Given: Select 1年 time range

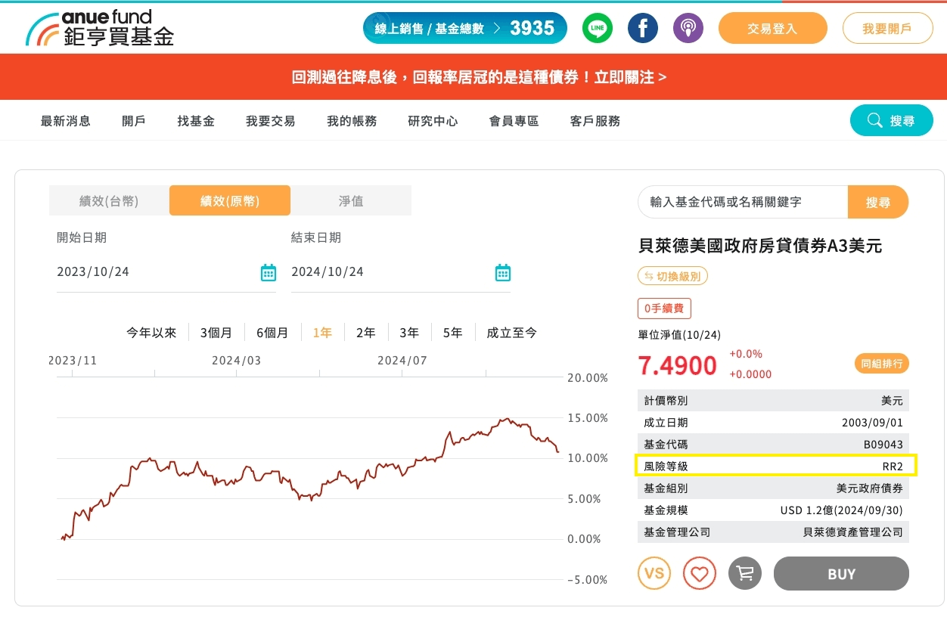Looking at the screenshot, I should click(x=322, y=333).
